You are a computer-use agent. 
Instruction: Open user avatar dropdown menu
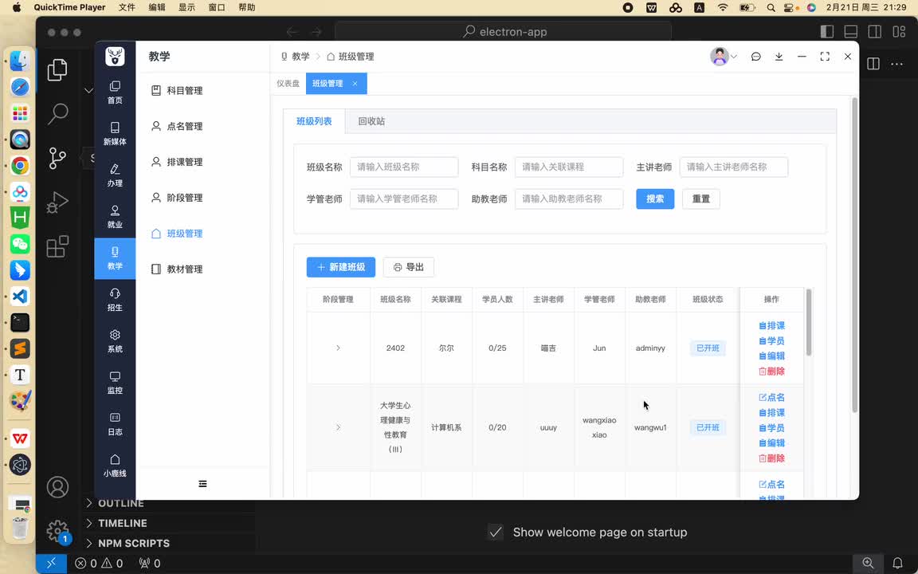click(723, 57)
